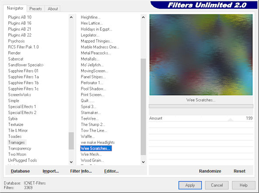The width and height of the screenshot is (259, 193).
Task: Open the Database menu
Action: coord(20,171)
